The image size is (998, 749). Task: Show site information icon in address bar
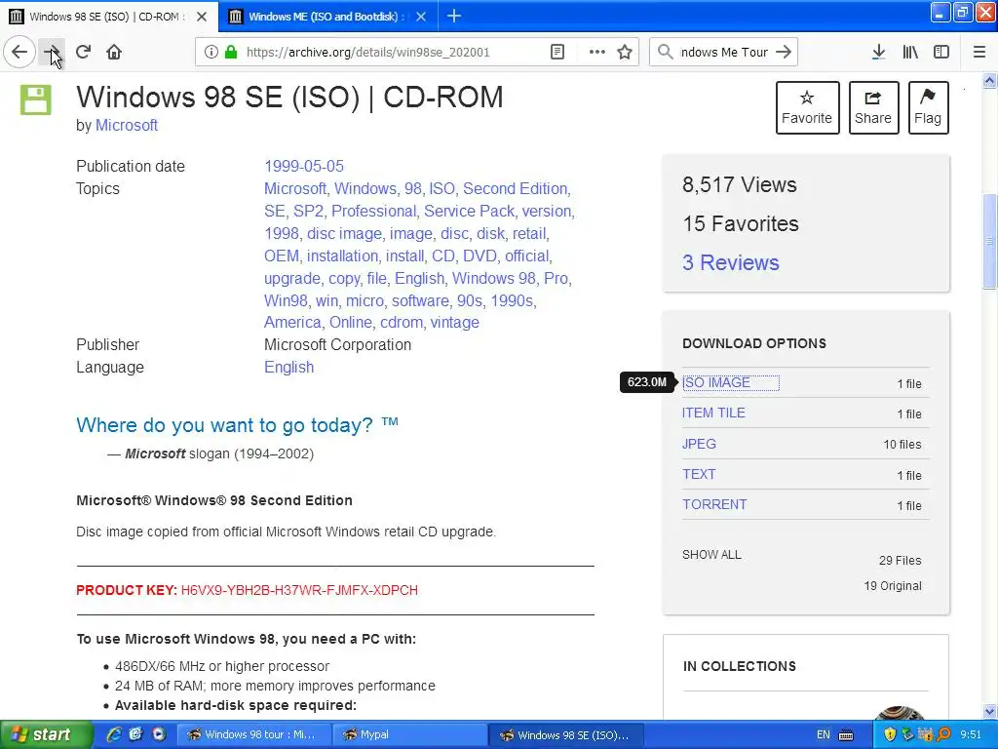[x=211, y=53]
